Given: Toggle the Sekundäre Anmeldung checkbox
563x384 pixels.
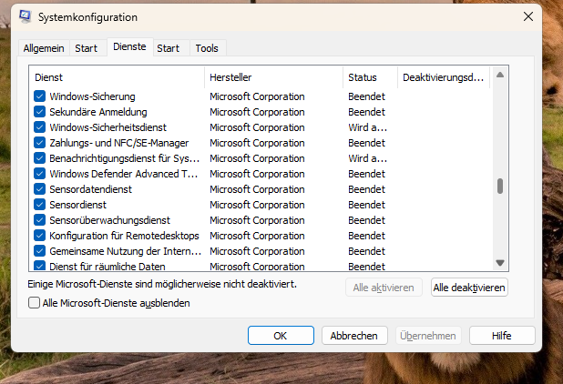Looking at the screenshot, I should (39, 112).
